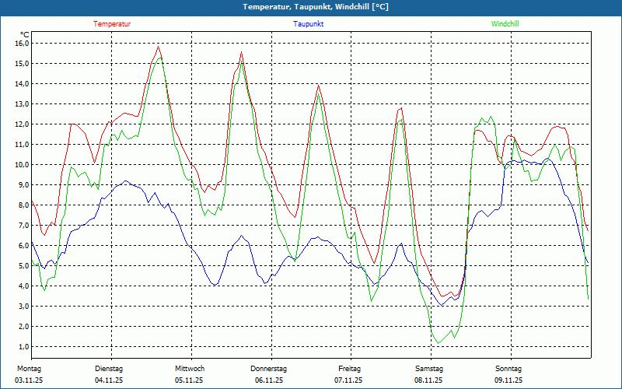
Task: Click the °C unit label above the y-axis
Action: [x=25, y=34]
